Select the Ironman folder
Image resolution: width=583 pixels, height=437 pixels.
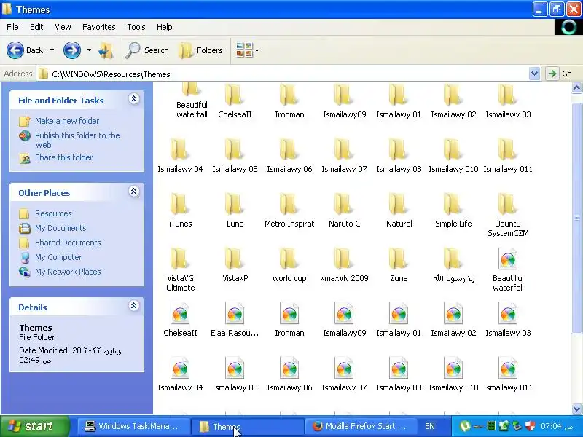289,101
